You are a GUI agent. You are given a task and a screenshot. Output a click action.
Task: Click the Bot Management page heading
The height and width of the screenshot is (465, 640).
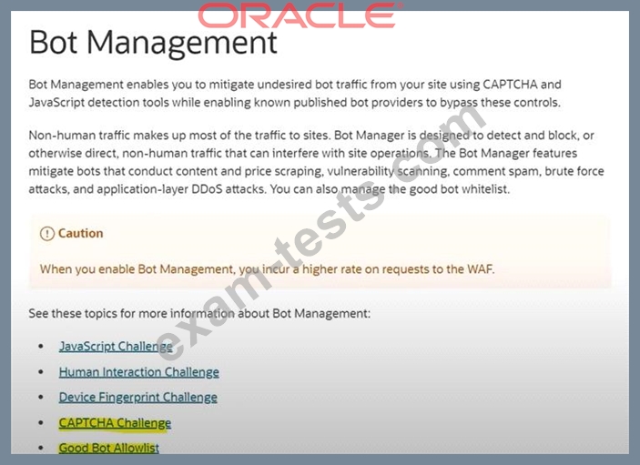154,42
